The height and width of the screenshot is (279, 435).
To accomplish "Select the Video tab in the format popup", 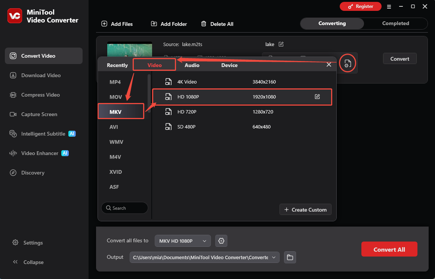I will point(154,65).
